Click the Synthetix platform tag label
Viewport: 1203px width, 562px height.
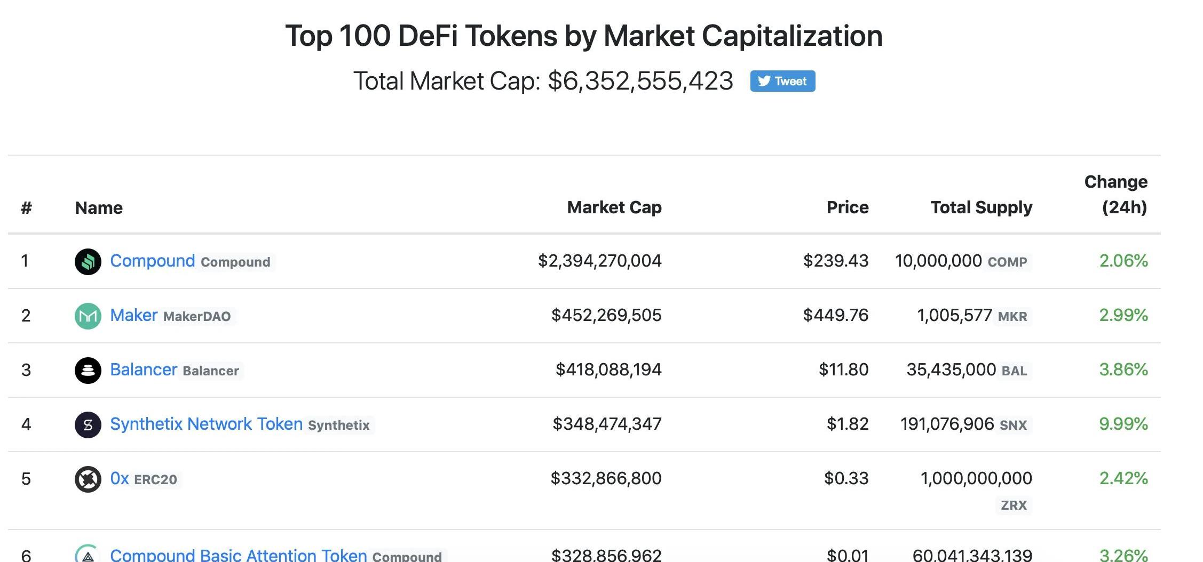point(338,425)
